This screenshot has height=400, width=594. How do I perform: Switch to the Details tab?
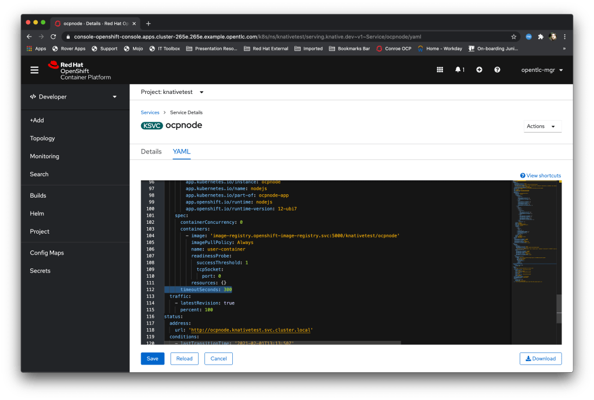point(151,152)
